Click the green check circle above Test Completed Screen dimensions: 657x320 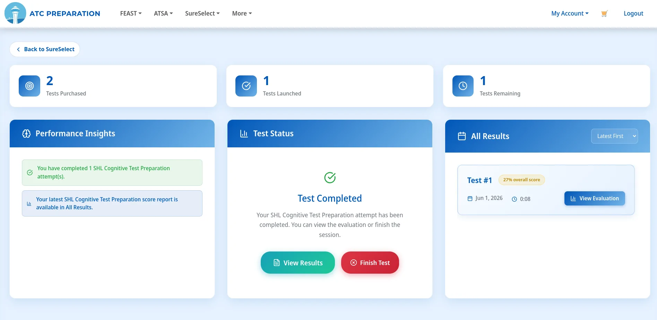click(330, 177)
